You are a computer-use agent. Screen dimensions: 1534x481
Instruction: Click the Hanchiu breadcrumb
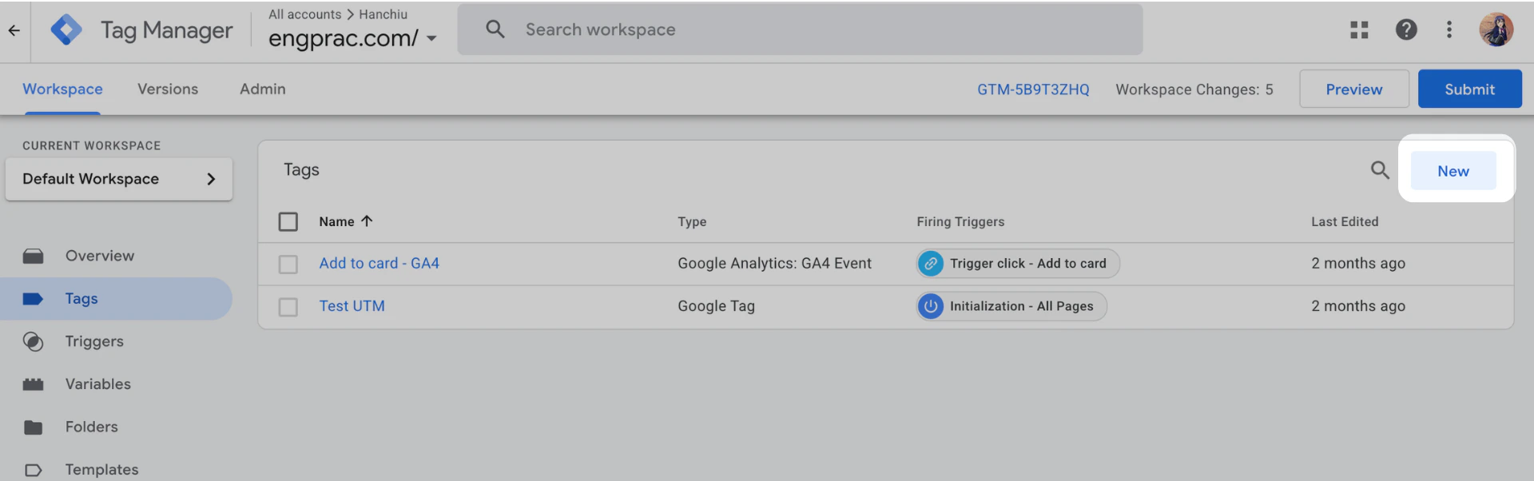(x=383, y=14)
